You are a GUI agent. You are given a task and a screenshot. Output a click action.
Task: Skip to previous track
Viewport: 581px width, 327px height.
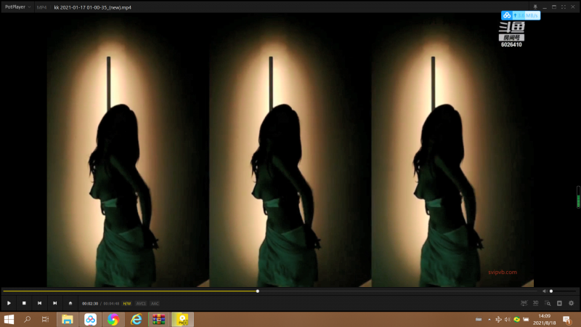click(39, 303)
